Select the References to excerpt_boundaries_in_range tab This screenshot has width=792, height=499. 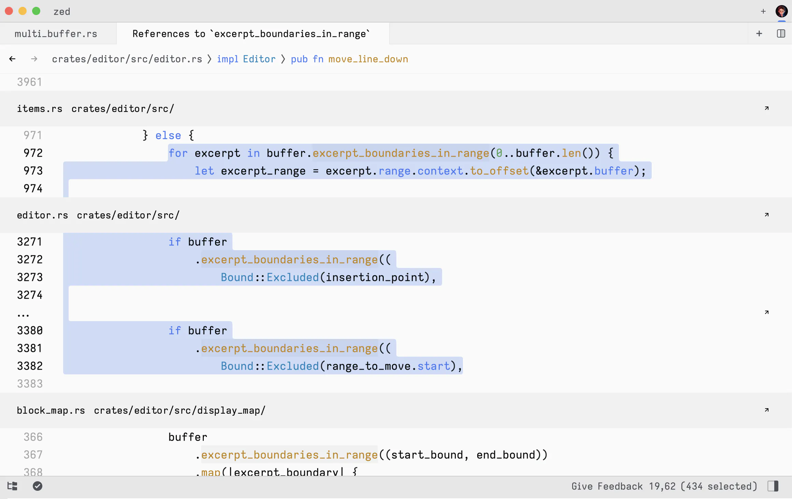point(251,33)
